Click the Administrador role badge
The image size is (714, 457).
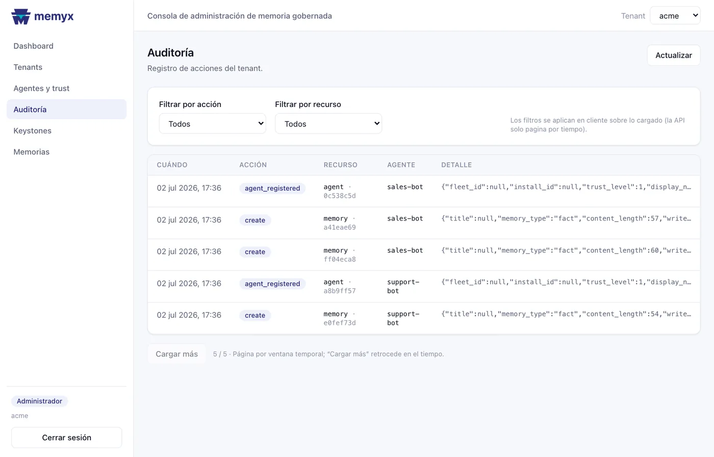click(x=39, y=401)
